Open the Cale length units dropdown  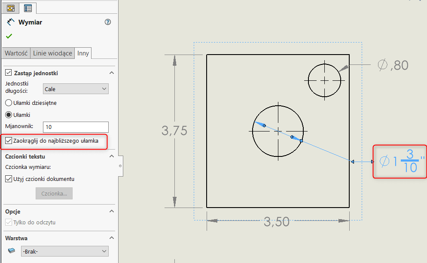[x=76, y=89]
